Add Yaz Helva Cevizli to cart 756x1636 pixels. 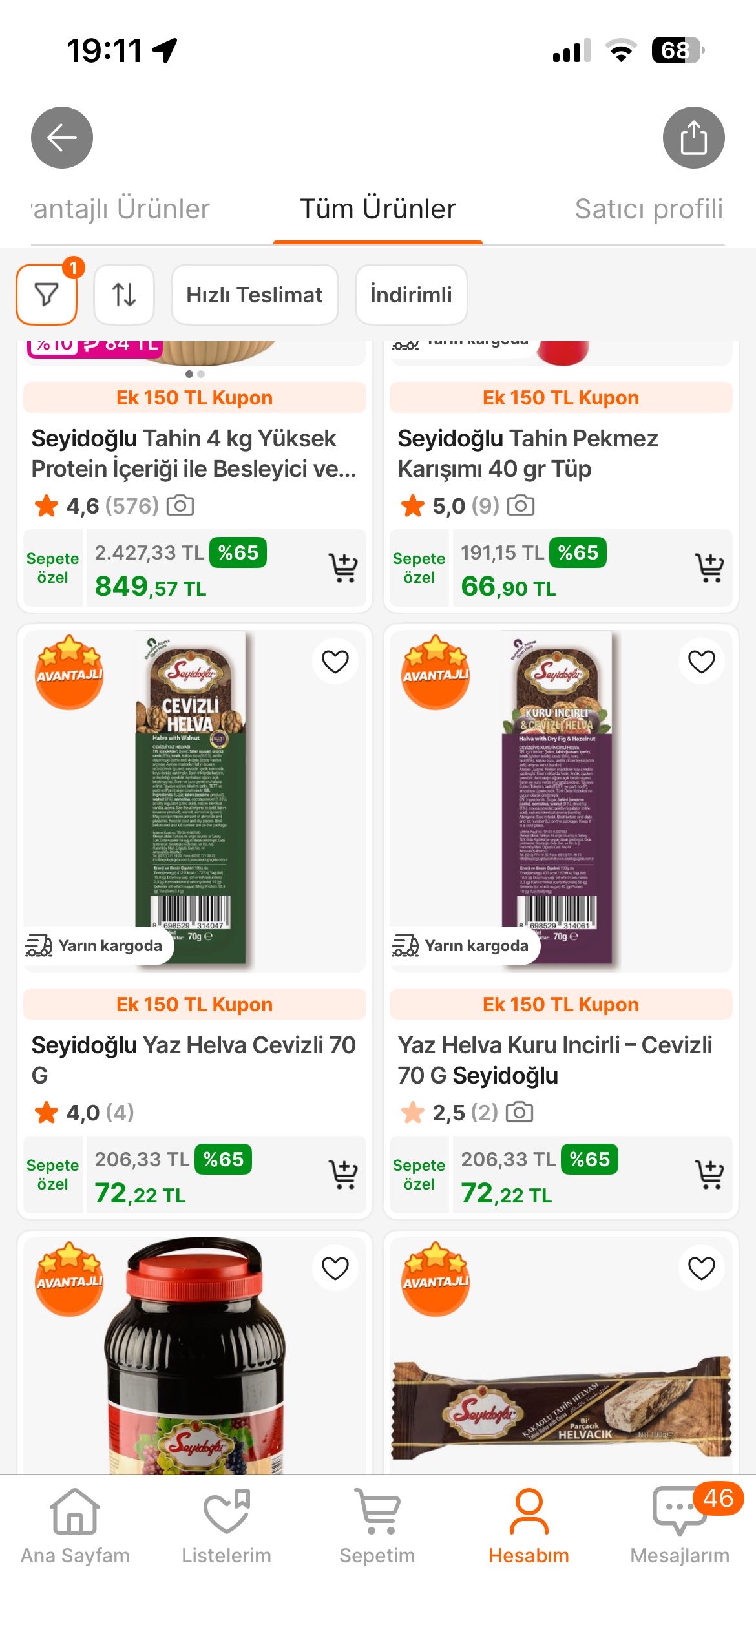click(x=343, y=1175)
